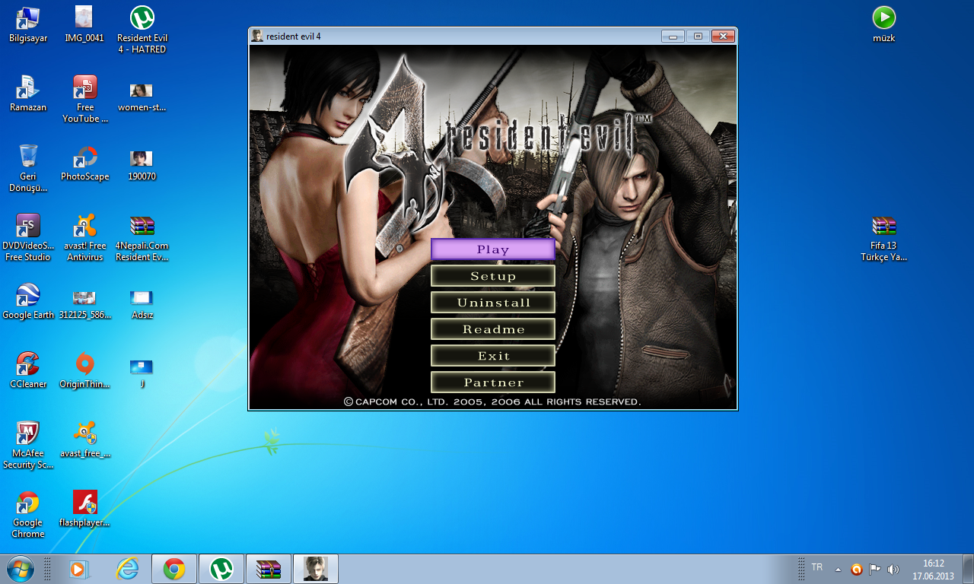
Task: Select the Fifa 13 Türkçe archive icon
Action: [x=883, y=237]
